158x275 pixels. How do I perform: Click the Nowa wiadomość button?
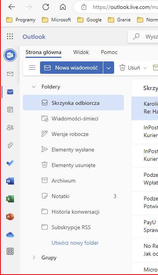point(71,68)
